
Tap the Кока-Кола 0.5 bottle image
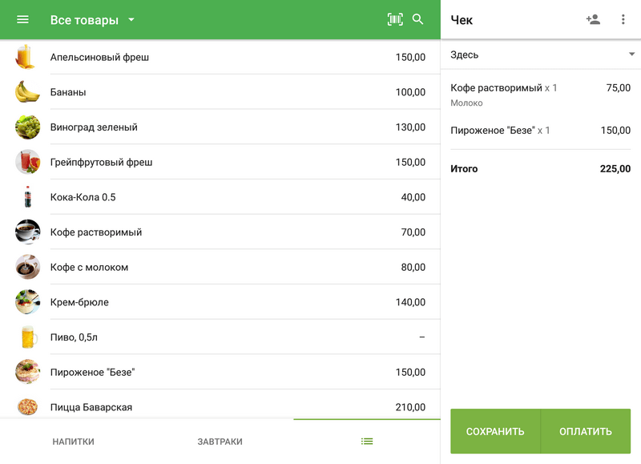pos(27,197)
